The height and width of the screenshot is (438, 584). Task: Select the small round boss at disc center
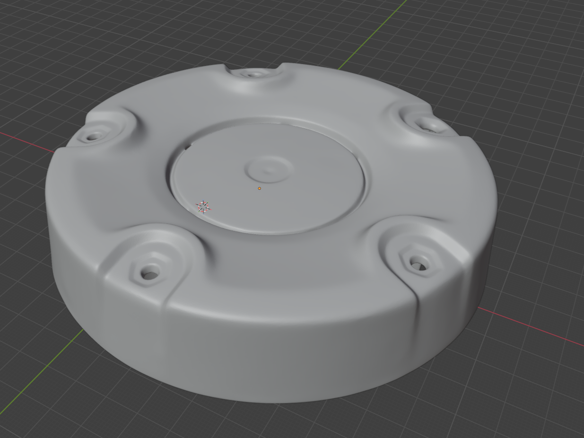[269, 169]
